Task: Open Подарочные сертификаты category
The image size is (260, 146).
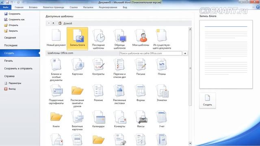Action: 56,94
